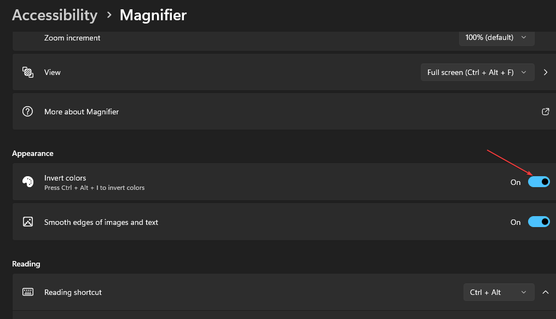
Task: Open the external link icon for Magnifier
Action: [545, 112]
